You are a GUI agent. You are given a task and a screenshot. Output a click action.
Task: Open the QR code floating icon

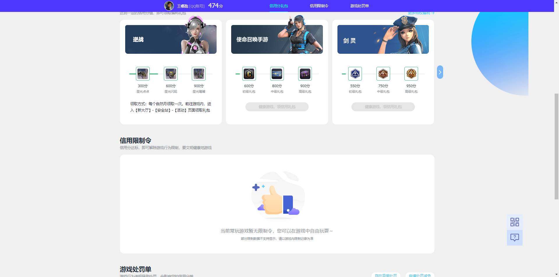point(514,222)
